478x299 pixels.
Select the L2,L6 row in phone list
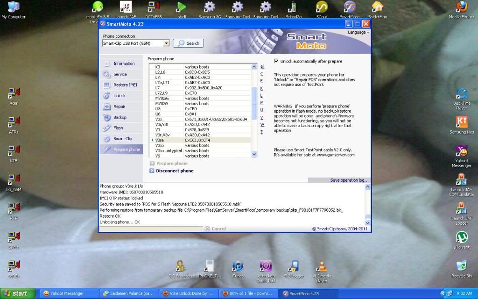201,72
